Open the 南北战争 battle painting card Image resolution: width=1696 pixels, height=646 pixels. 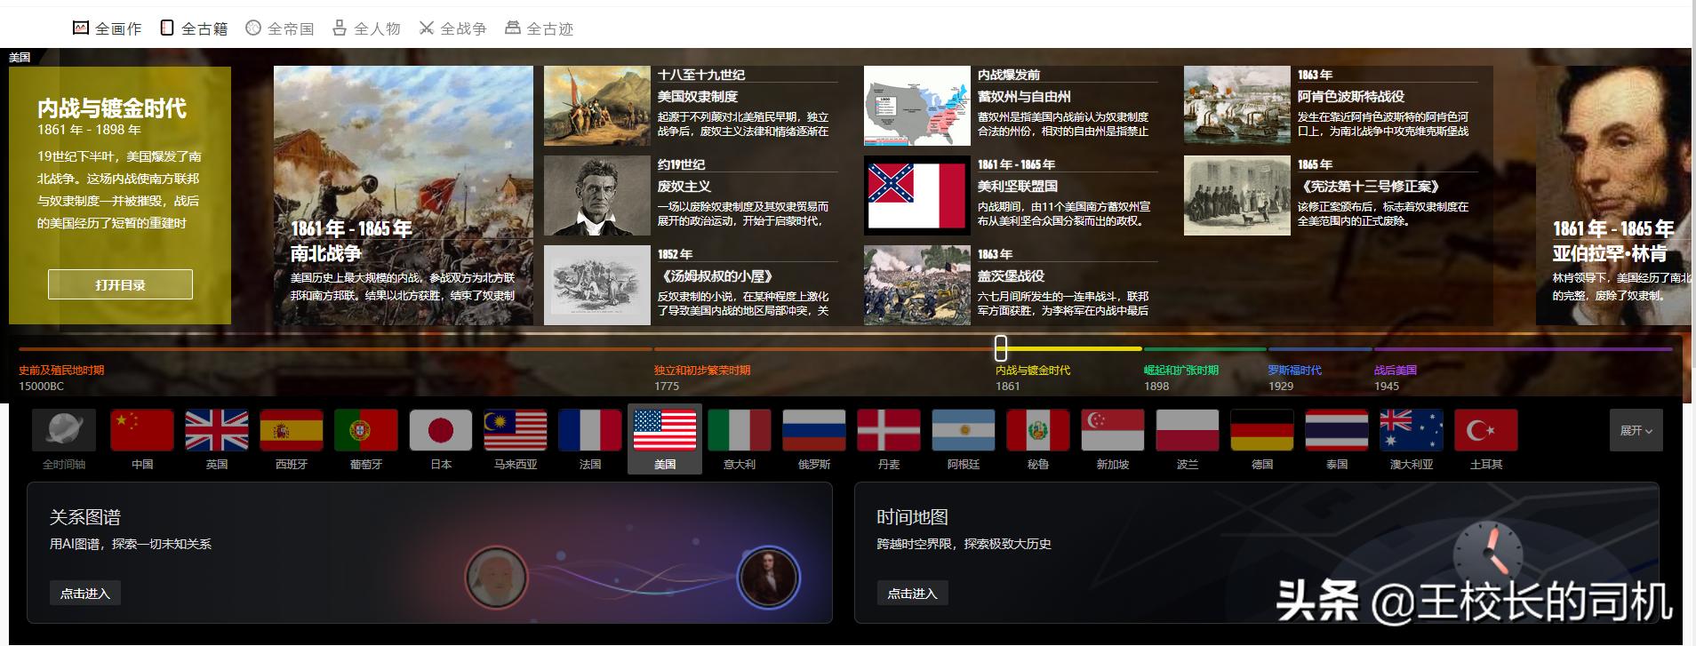404,195
